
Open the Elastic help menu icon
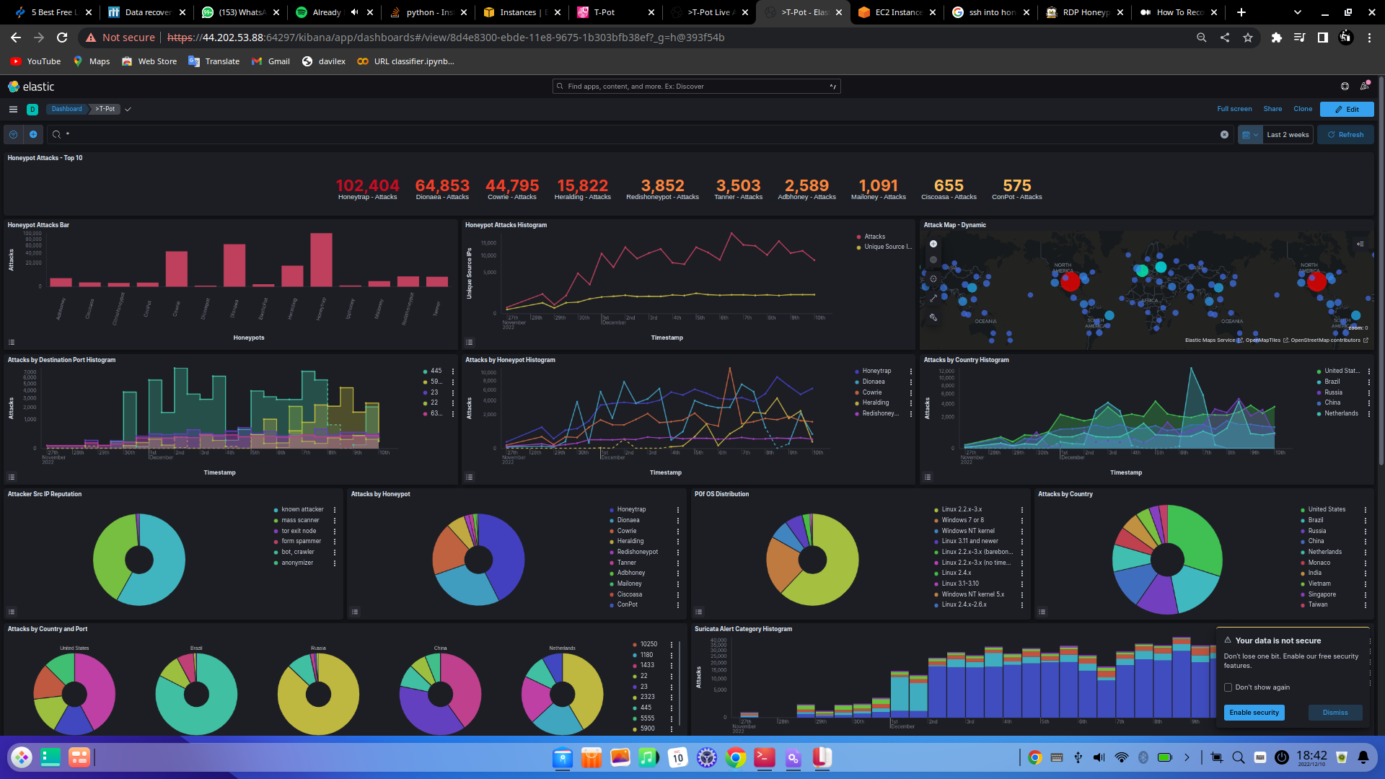click(1345, 87)
